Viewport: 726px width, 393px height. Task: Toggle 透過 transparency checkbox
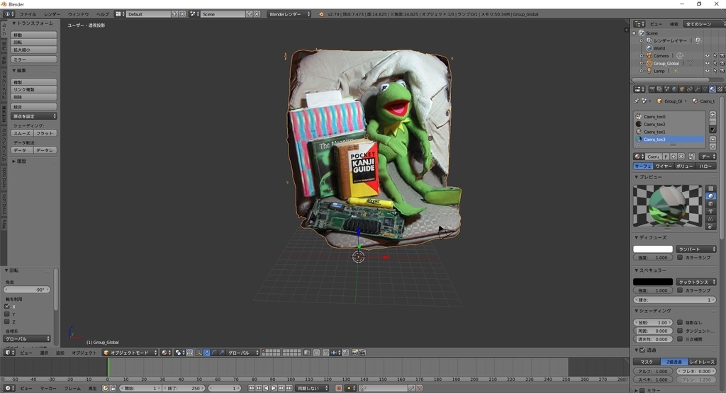click(642, 350)
